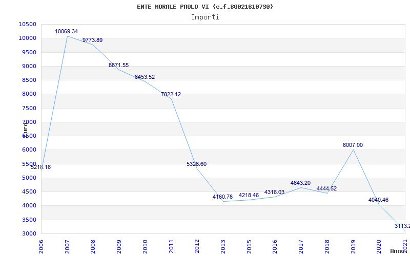The height and width of the screenshot is (256, 410).
Task: Click the 2018 x-axis year label
Action: [327, 247]
